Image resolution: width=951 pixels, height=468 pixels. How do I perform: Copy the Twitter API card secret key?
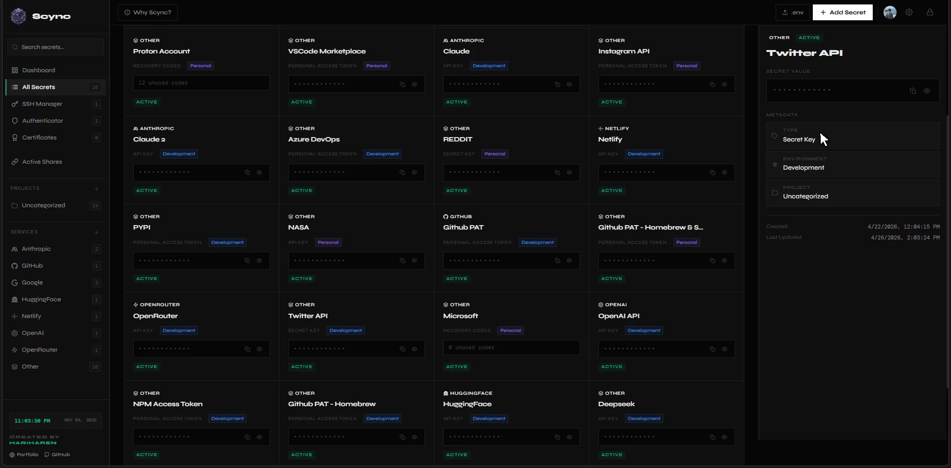pos(402,349)
